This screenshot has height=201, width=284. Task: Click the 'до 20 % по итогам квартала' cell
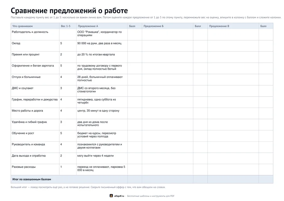102,57
